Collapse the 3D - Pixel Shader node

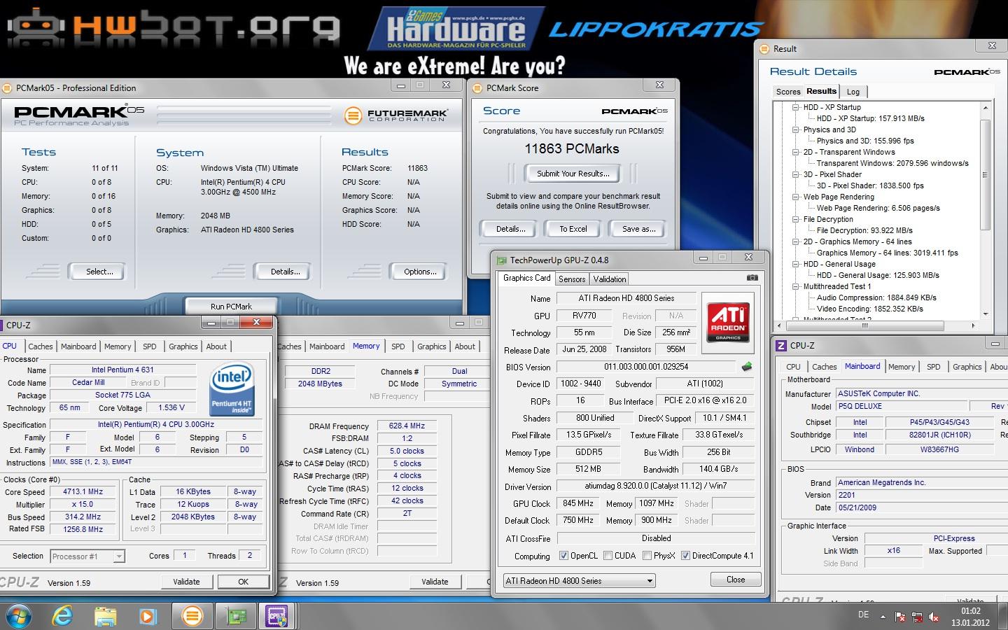[x=796, y=174]
